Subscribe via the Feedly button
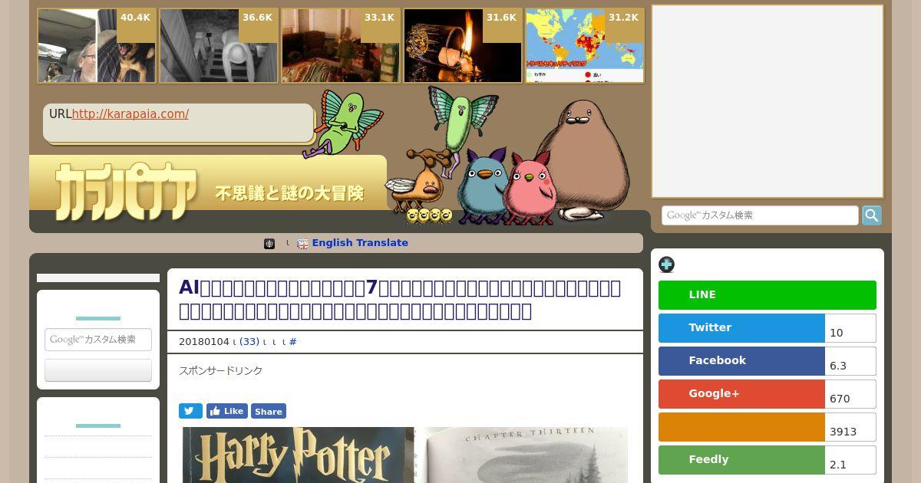The height and width of the screenshot is (483, 921). 741,460
